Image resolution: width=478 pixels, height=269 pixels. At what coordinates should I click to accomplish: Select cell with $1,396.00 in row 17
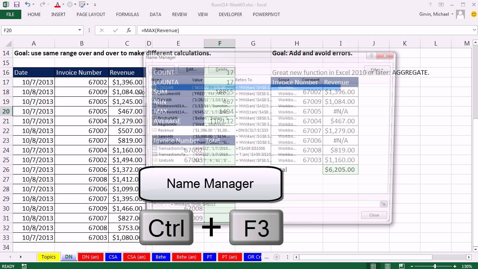tap(127, 82)
